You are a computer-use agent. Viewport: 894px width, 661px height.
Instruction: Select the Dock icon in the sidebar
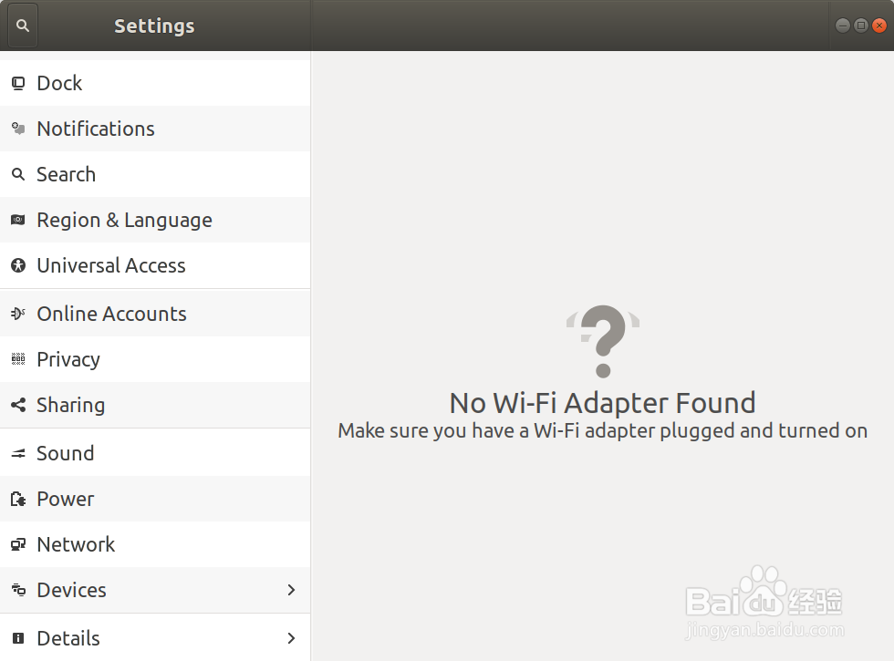pyautogui.click(x=18, y=83)
